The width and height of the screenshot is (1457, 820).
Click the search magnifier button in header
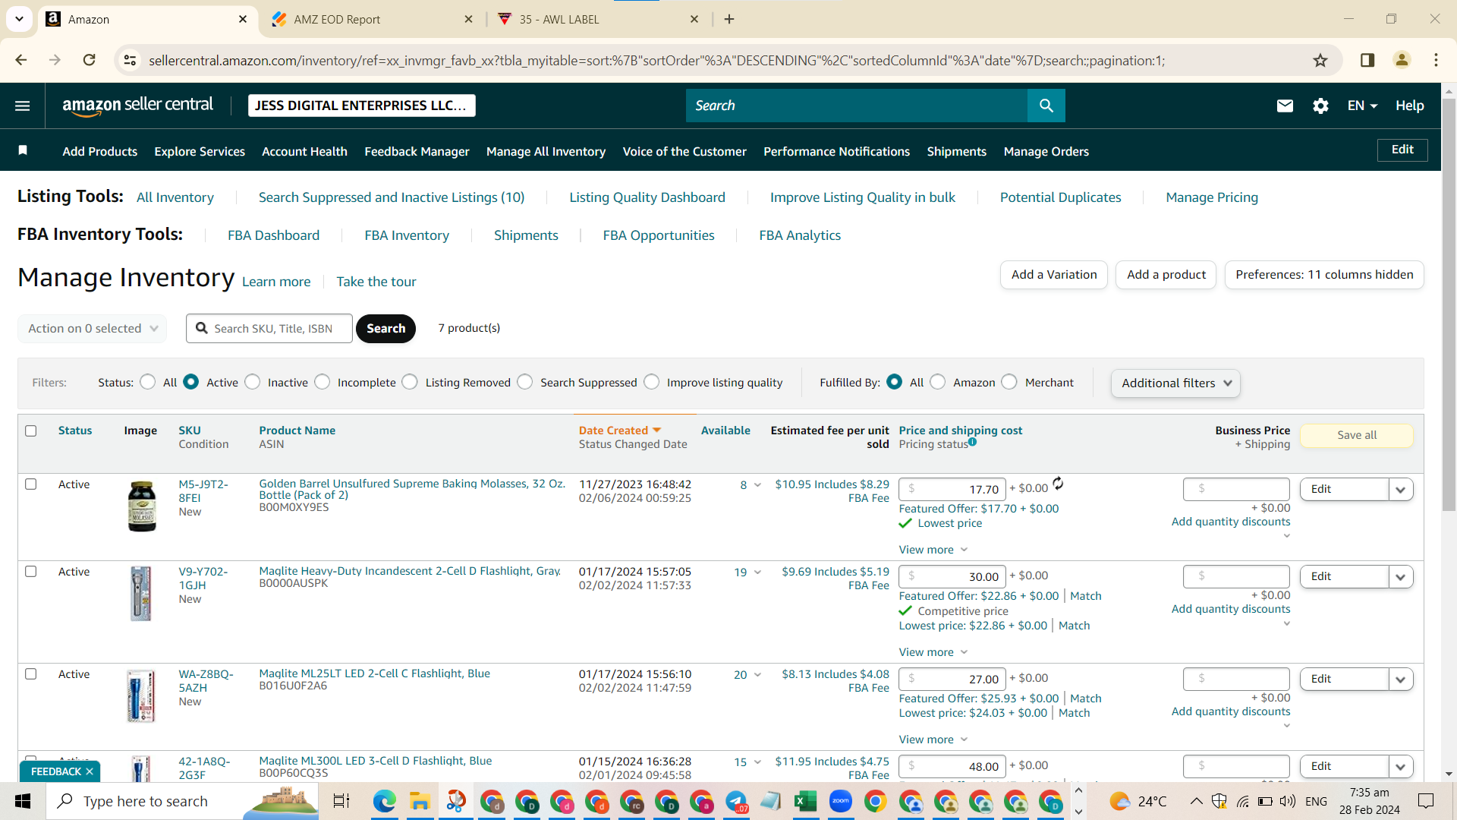click(x=1046, y=106)
